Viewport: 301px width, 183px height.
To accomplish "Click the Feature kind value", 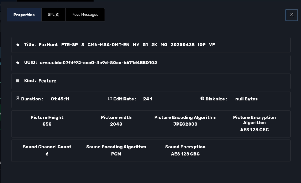I will point(47,81).
